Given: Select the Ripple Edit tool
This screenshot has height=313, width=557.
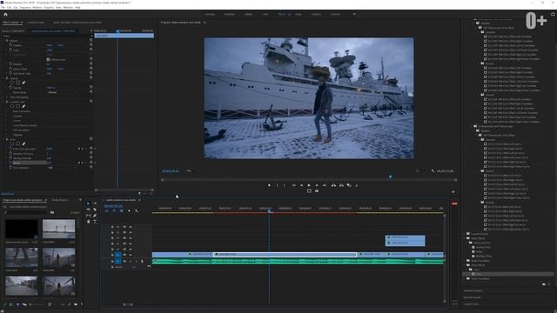Looking at the screenshot, I should pyautogui.click(x=89, y=210).
